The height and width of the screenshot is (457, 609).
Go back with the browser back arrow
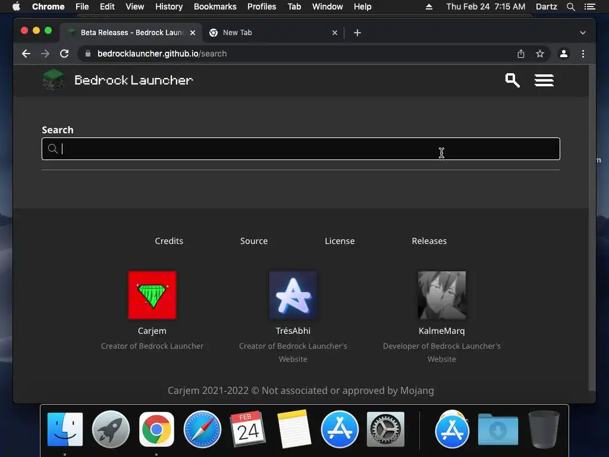[26, 54]
